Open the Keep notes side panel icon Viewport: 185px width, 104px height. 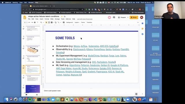143,29
